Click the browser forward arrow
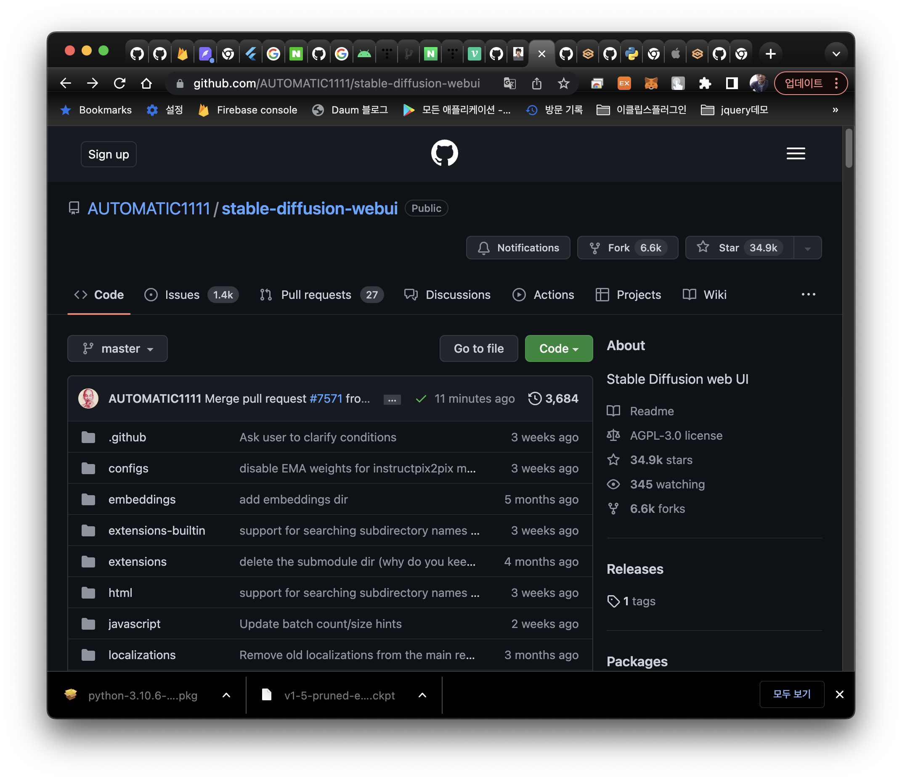Viewport: 902px width, 781px height. coord(93,83)
